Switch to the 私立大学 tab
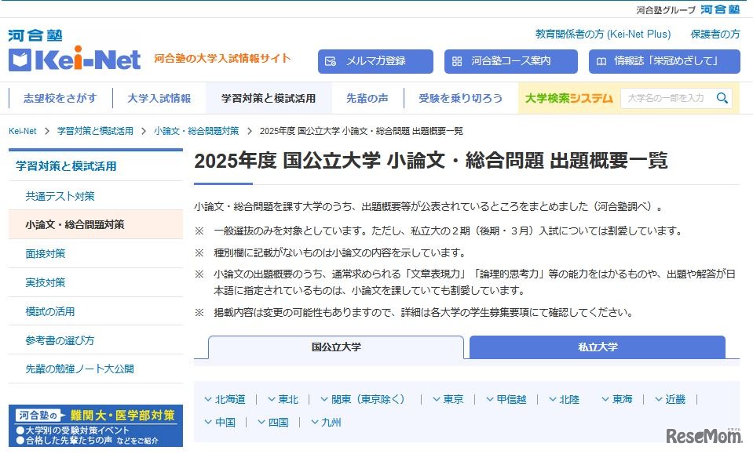 (597, 347)
